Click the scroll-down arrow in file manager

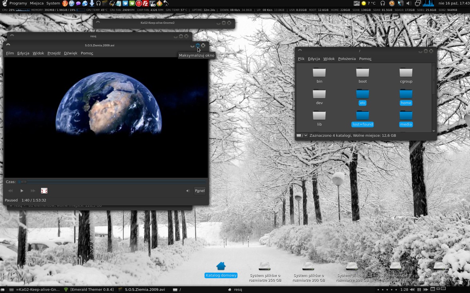coord(434,131)
